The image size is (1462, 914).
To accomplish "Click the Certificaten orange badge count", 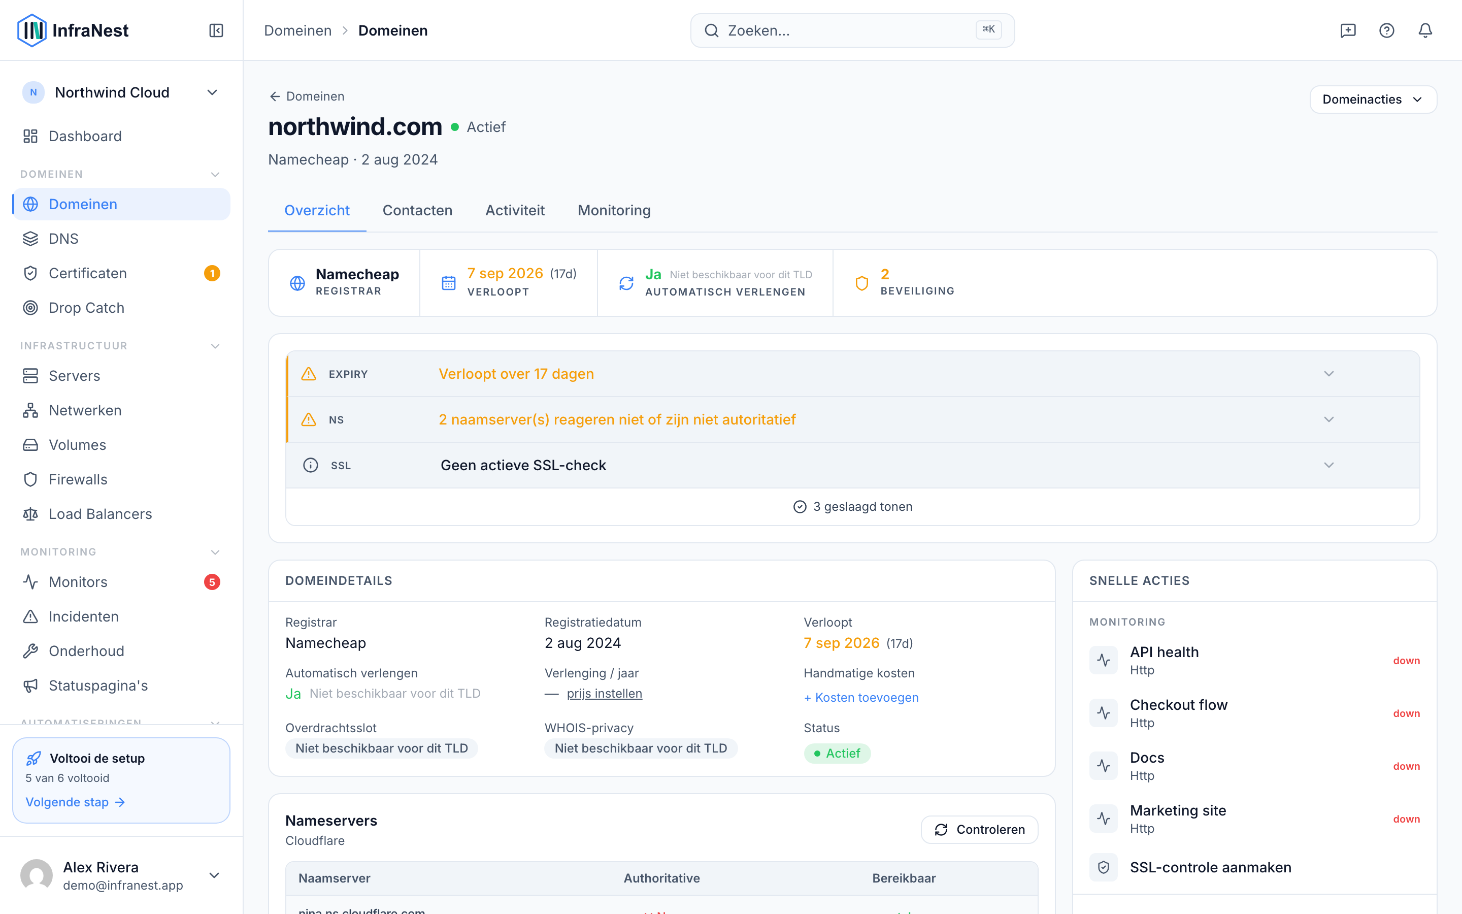I will click(x=212, y=273).
